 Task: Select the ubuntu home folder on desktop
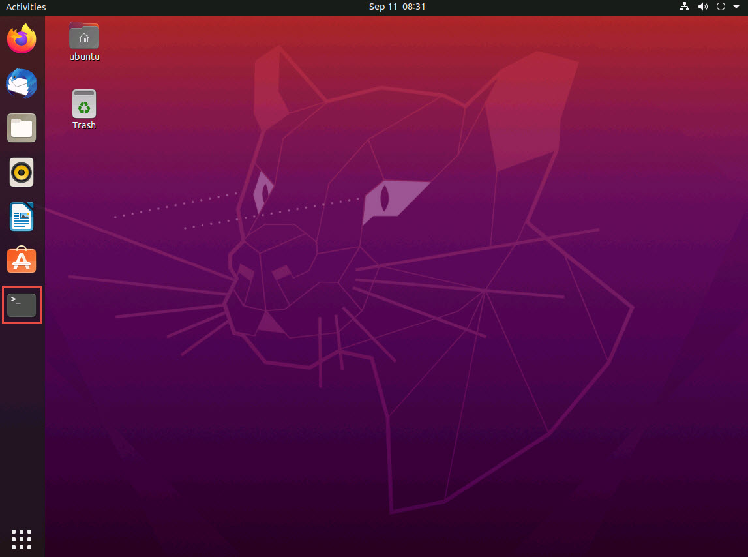click(84, 42)
